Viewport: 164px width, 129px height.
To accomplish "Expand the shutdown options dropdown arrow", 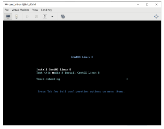I will 52,17.
